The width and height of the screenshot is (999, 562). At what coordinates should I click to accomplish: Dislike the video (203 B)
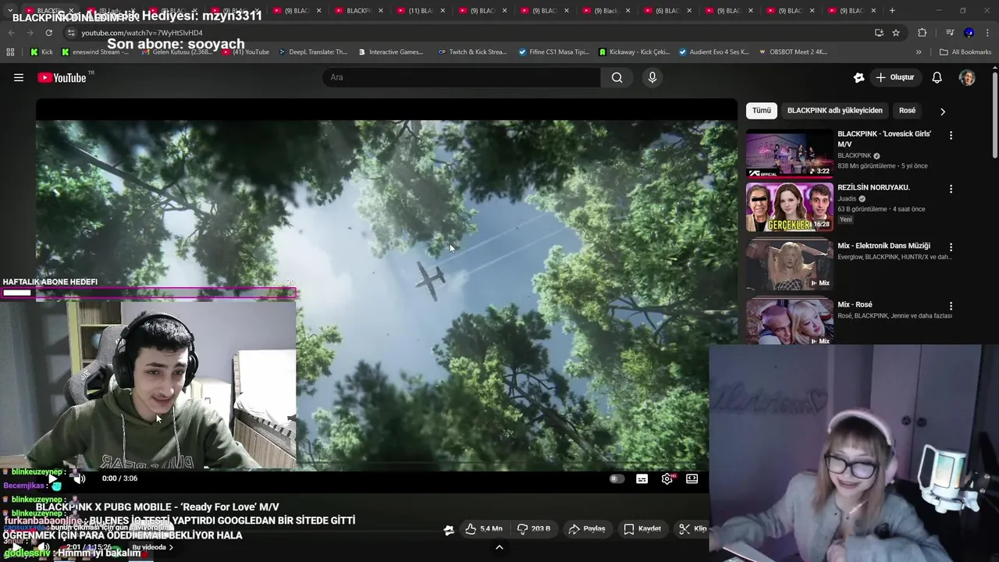534,528
